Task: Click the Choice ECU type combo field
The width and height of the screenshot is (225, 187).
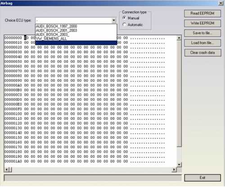Action: [x=76, y=20]
